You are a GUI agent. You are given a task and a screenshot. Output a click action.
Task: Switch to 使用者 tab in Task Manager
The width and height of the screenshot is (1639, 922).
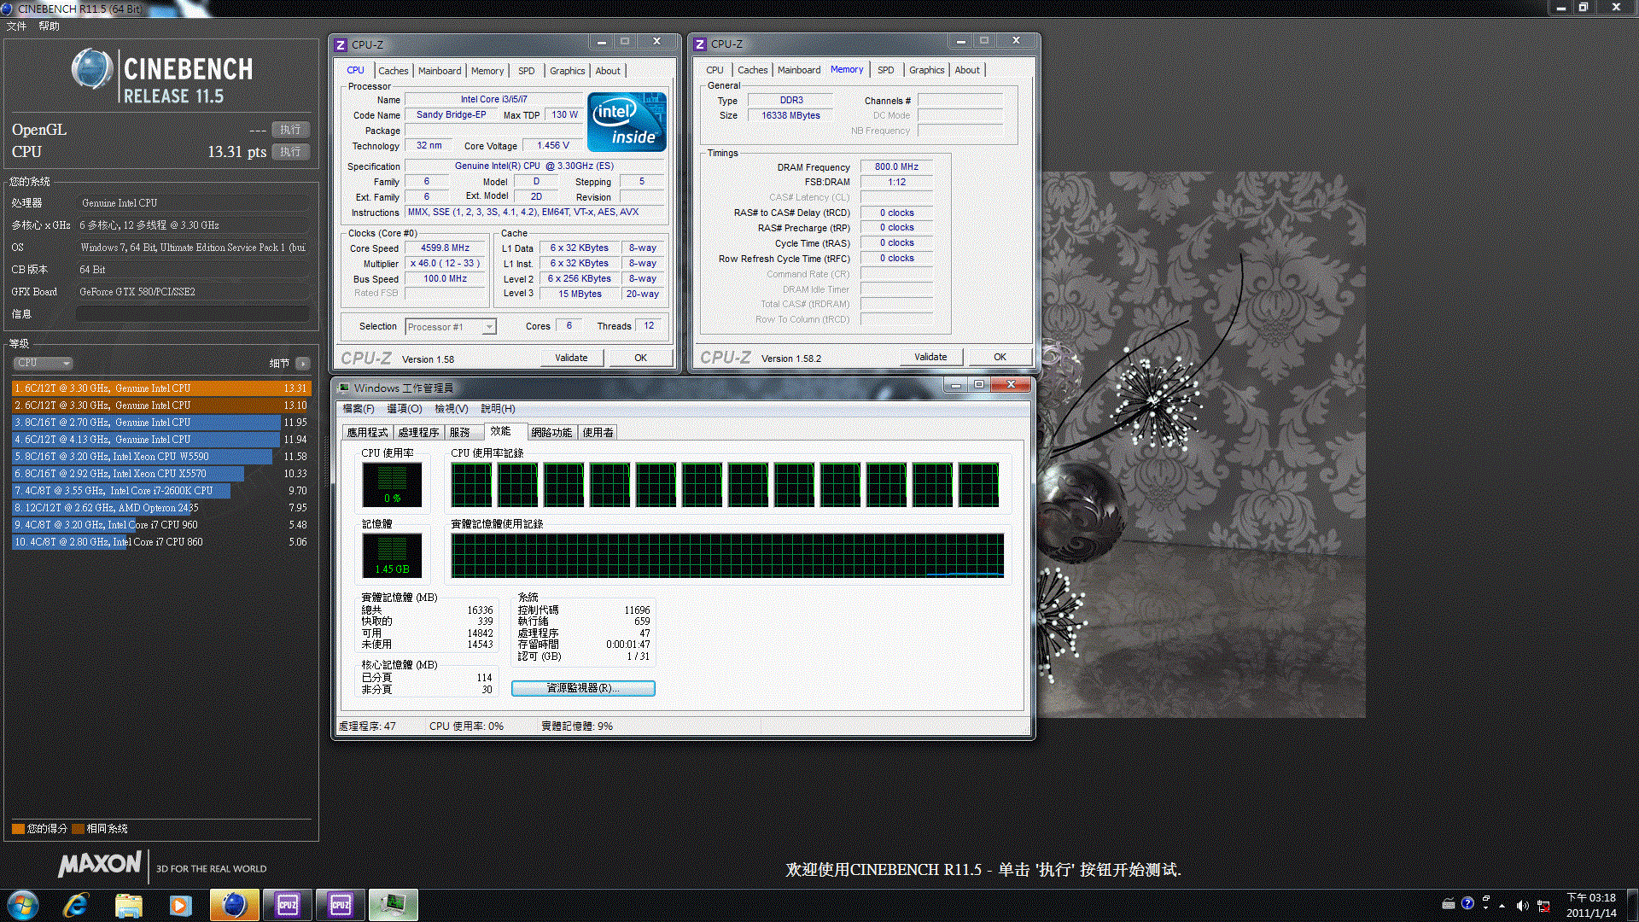[x=598, y=433]
